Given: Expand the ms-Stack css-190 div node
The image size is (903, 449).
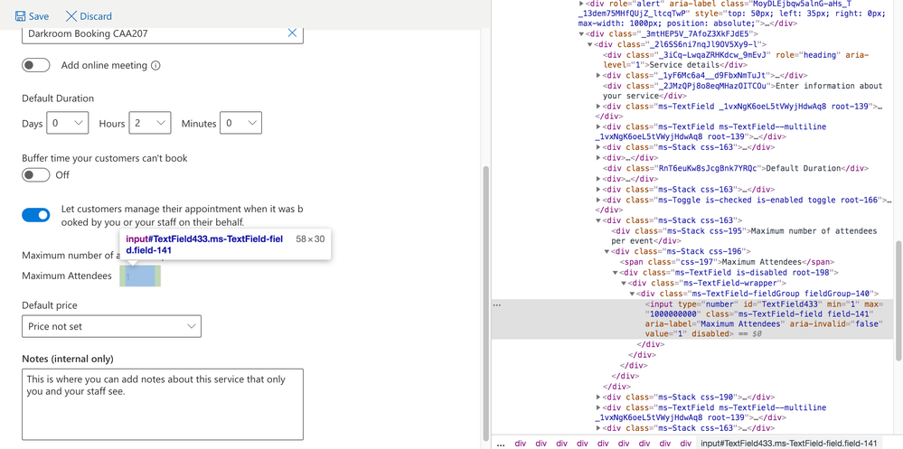Looking at the screenshot, I should [598, 397].
